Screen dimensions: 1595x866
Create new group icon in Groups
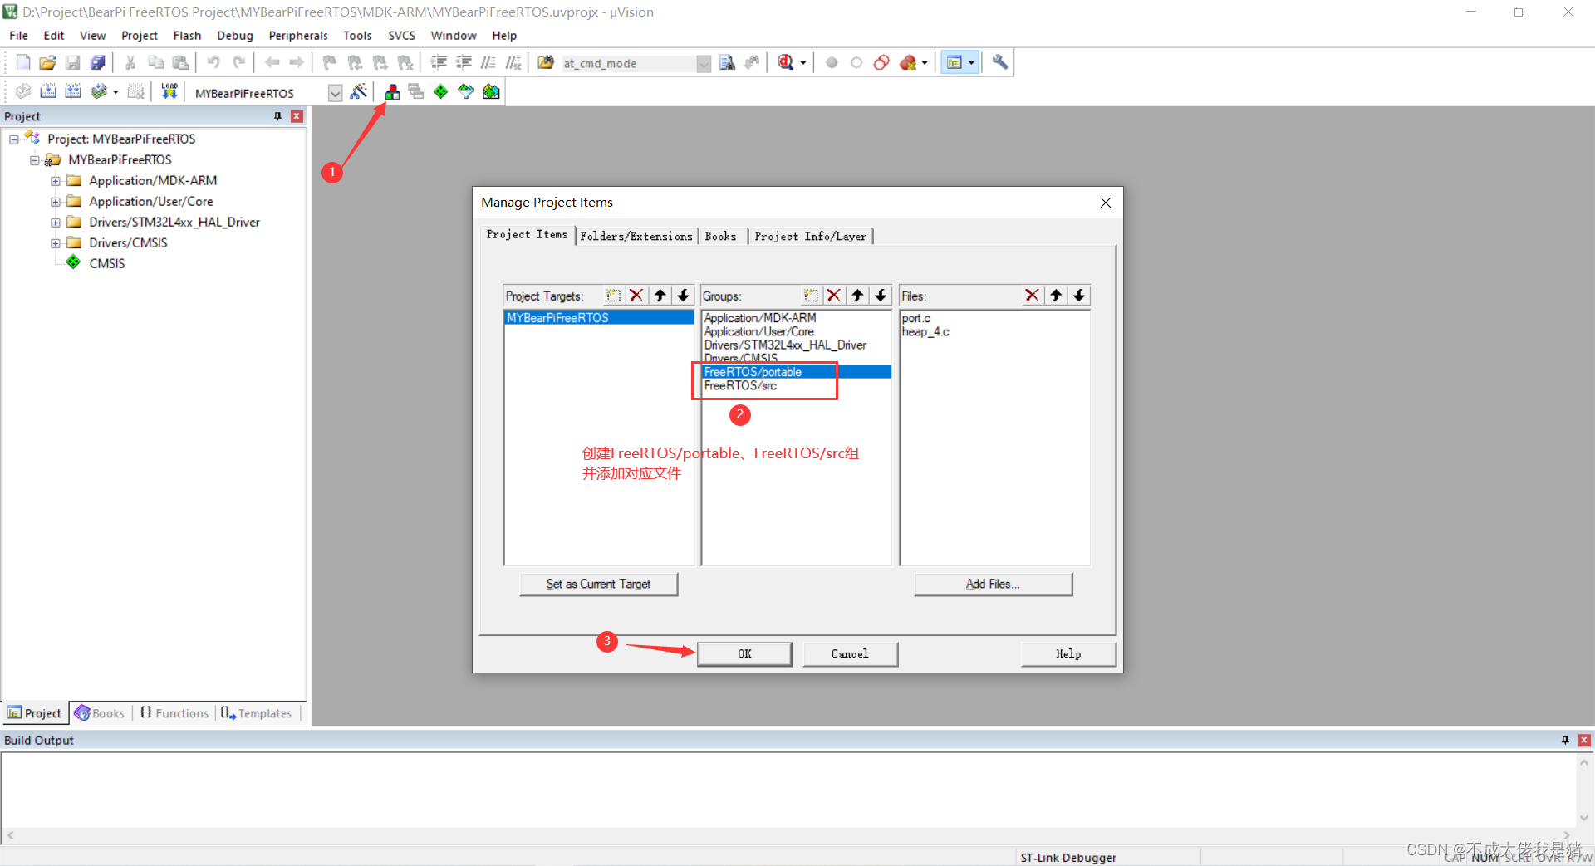[811, 296]
